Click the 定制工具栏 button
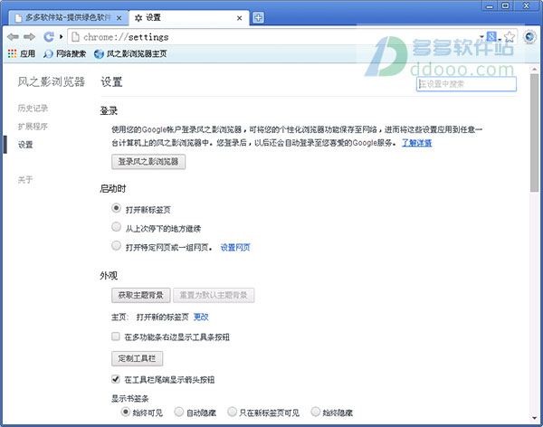 (x=138, y=358)
